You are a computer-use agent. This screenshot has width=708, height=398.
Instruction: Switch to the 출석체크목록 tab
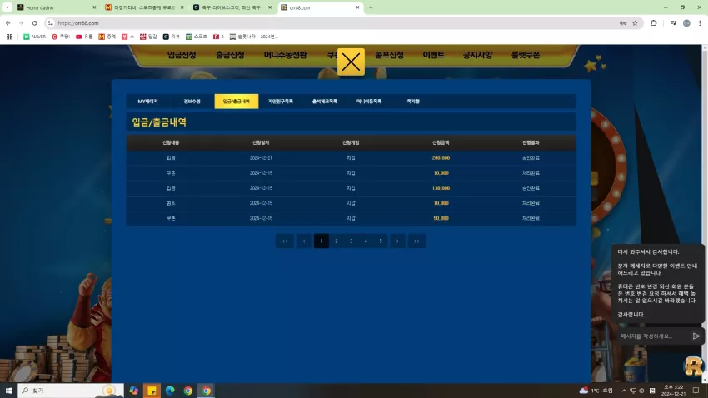tap(325, 102)
